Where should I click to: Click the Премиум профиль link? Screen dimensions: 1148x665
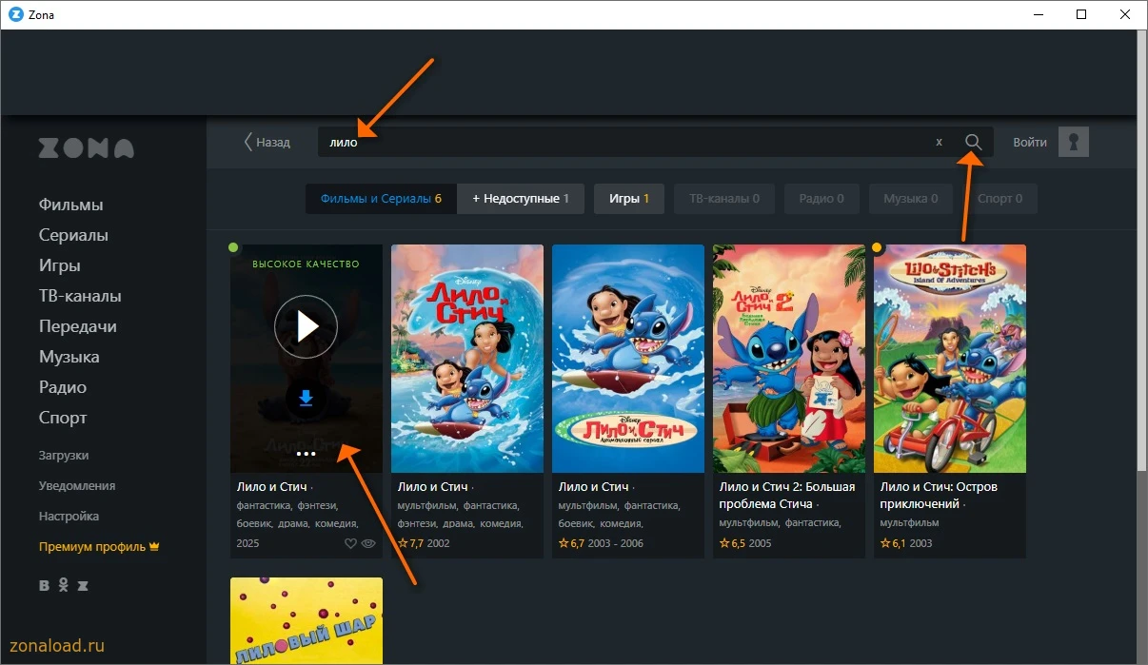(99, 547)
